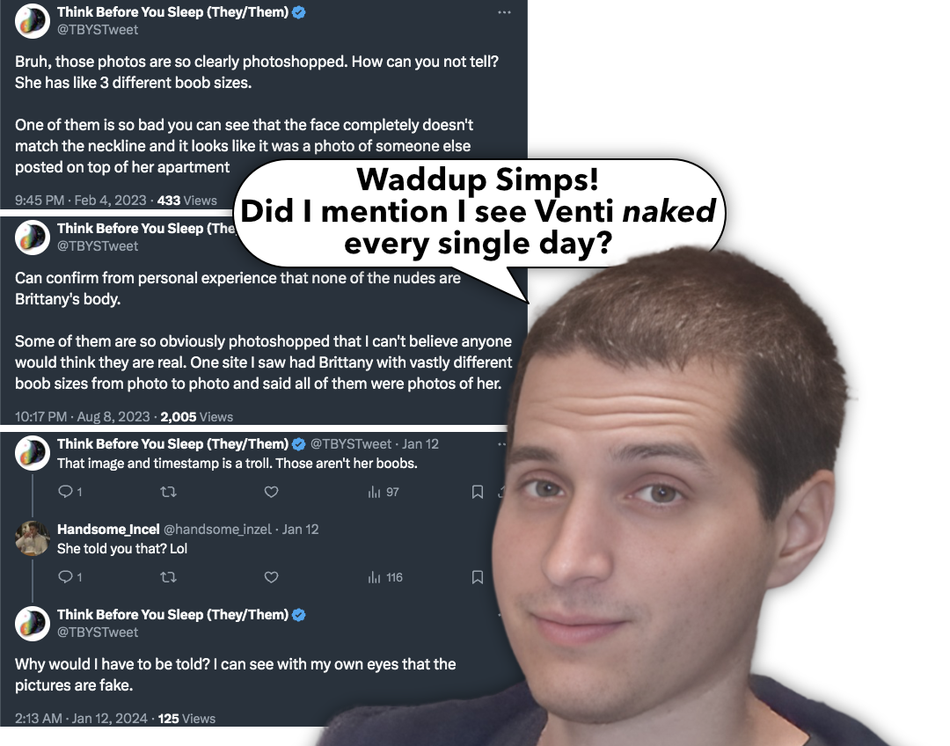This screenshot has height=746, width=950.
Task: Retweet the 'That image and timestamp' tweet
Action: (168, 492)
